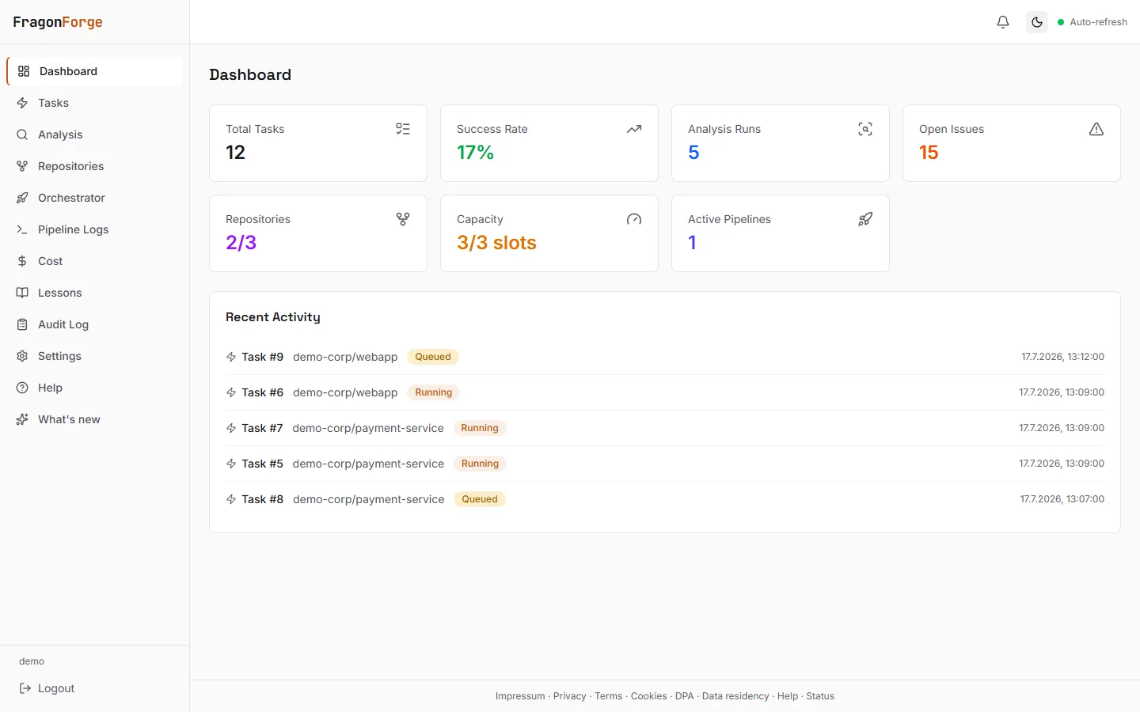Click the Orchestrator rocket icon in sidebar
This screenshot has height=712, width=1140.
click(22, 198)
